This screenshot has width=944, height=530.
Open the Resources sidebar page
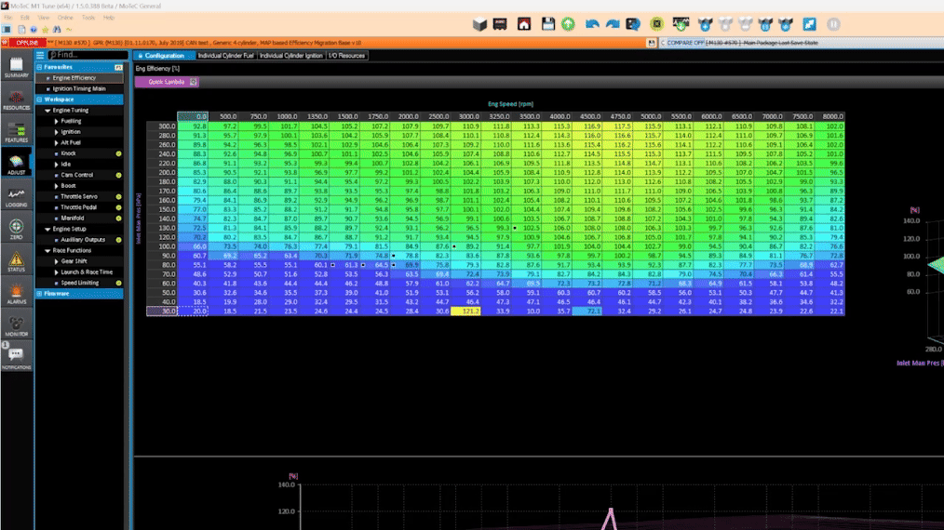(16, 99)
